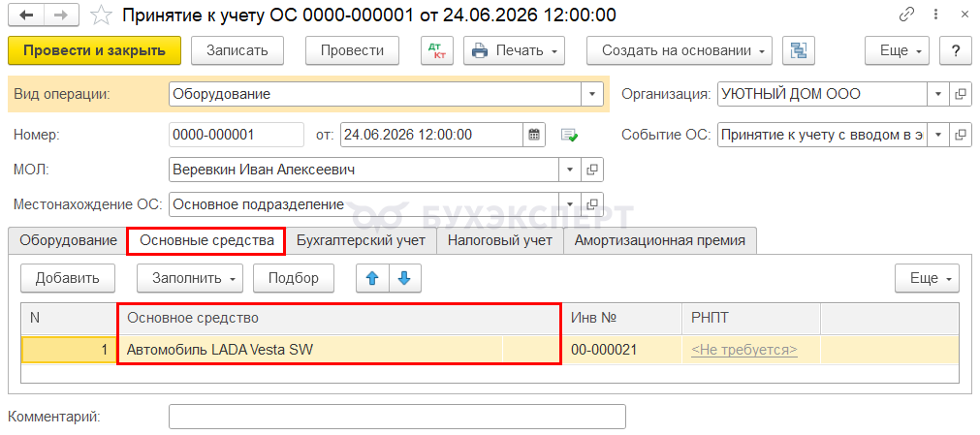Viewport: 980px width, 435px height.
Task: Open the three-dots window menu
Action: [935, 15]
